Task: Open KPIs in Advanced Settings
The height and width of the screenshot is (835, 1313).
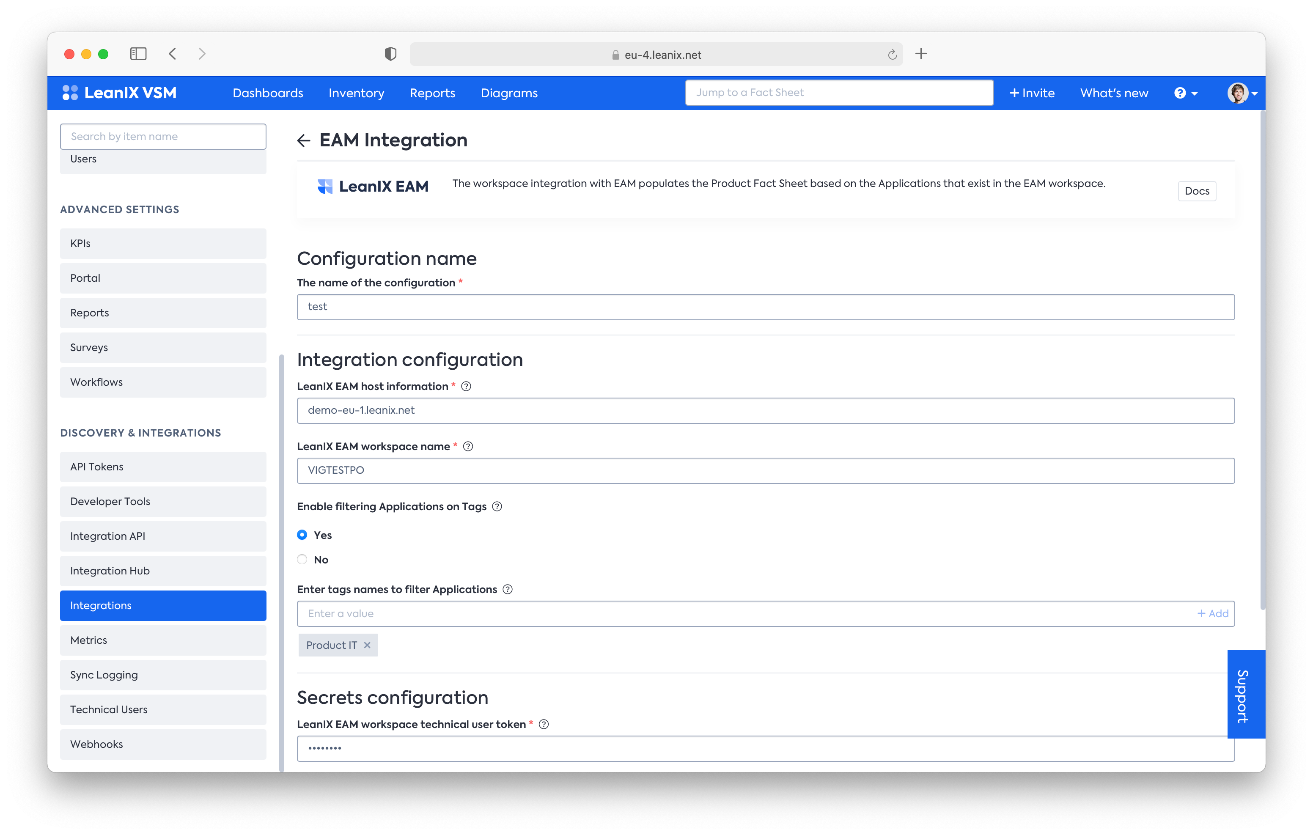Action: pos(163,243)
